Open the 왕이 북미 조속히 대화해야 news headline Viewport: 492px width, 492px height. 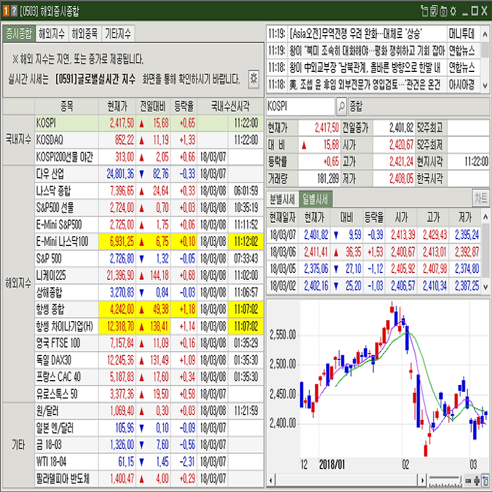pos(367,50)
